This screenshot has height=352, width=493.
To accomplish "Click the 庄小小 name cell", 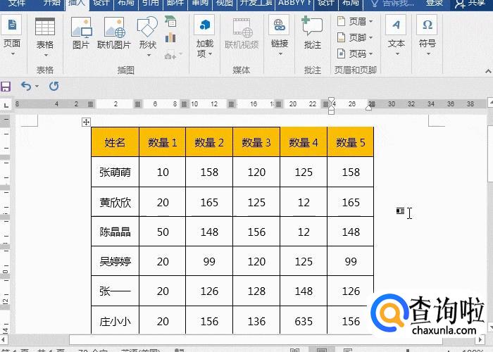I will pyautogui.click(x=115, y=320).
